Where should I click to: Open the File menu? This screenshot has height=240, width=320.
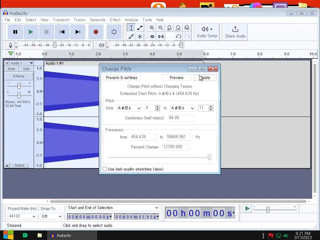pyautogui.click(x=7, y=20)
